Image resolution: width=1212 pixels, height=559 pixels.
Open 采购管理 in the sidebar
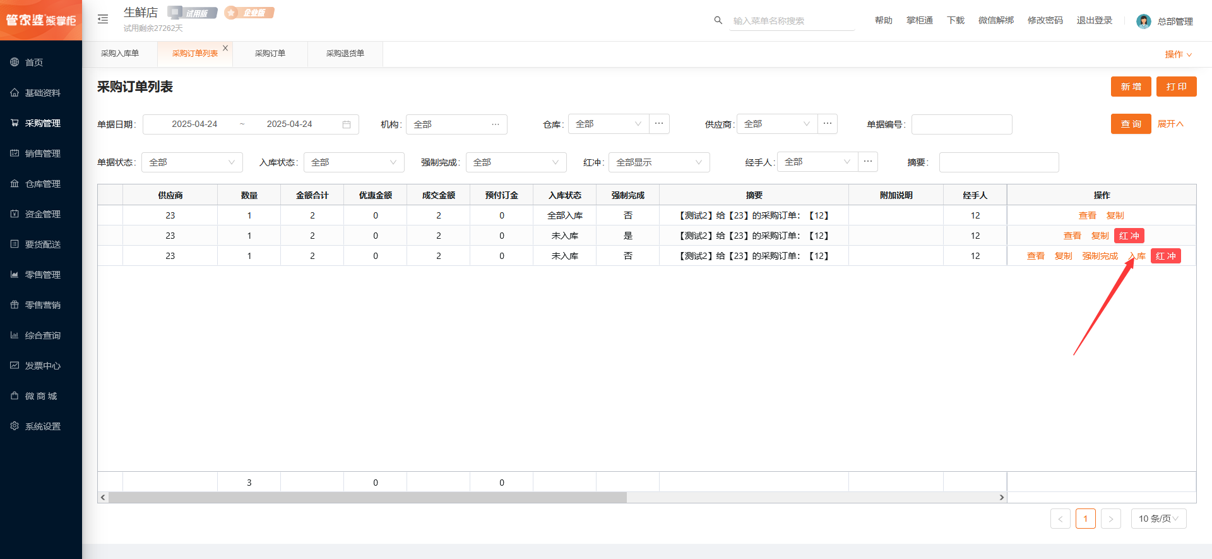click(x=41, y=123)
